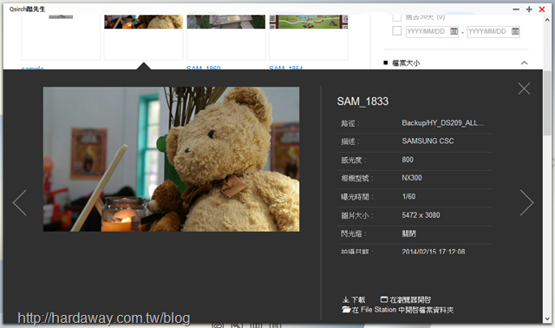The height and width of the screenshot is (328, 555).
Task: Click the NX300 camera model value
Action: click(412, 178)
